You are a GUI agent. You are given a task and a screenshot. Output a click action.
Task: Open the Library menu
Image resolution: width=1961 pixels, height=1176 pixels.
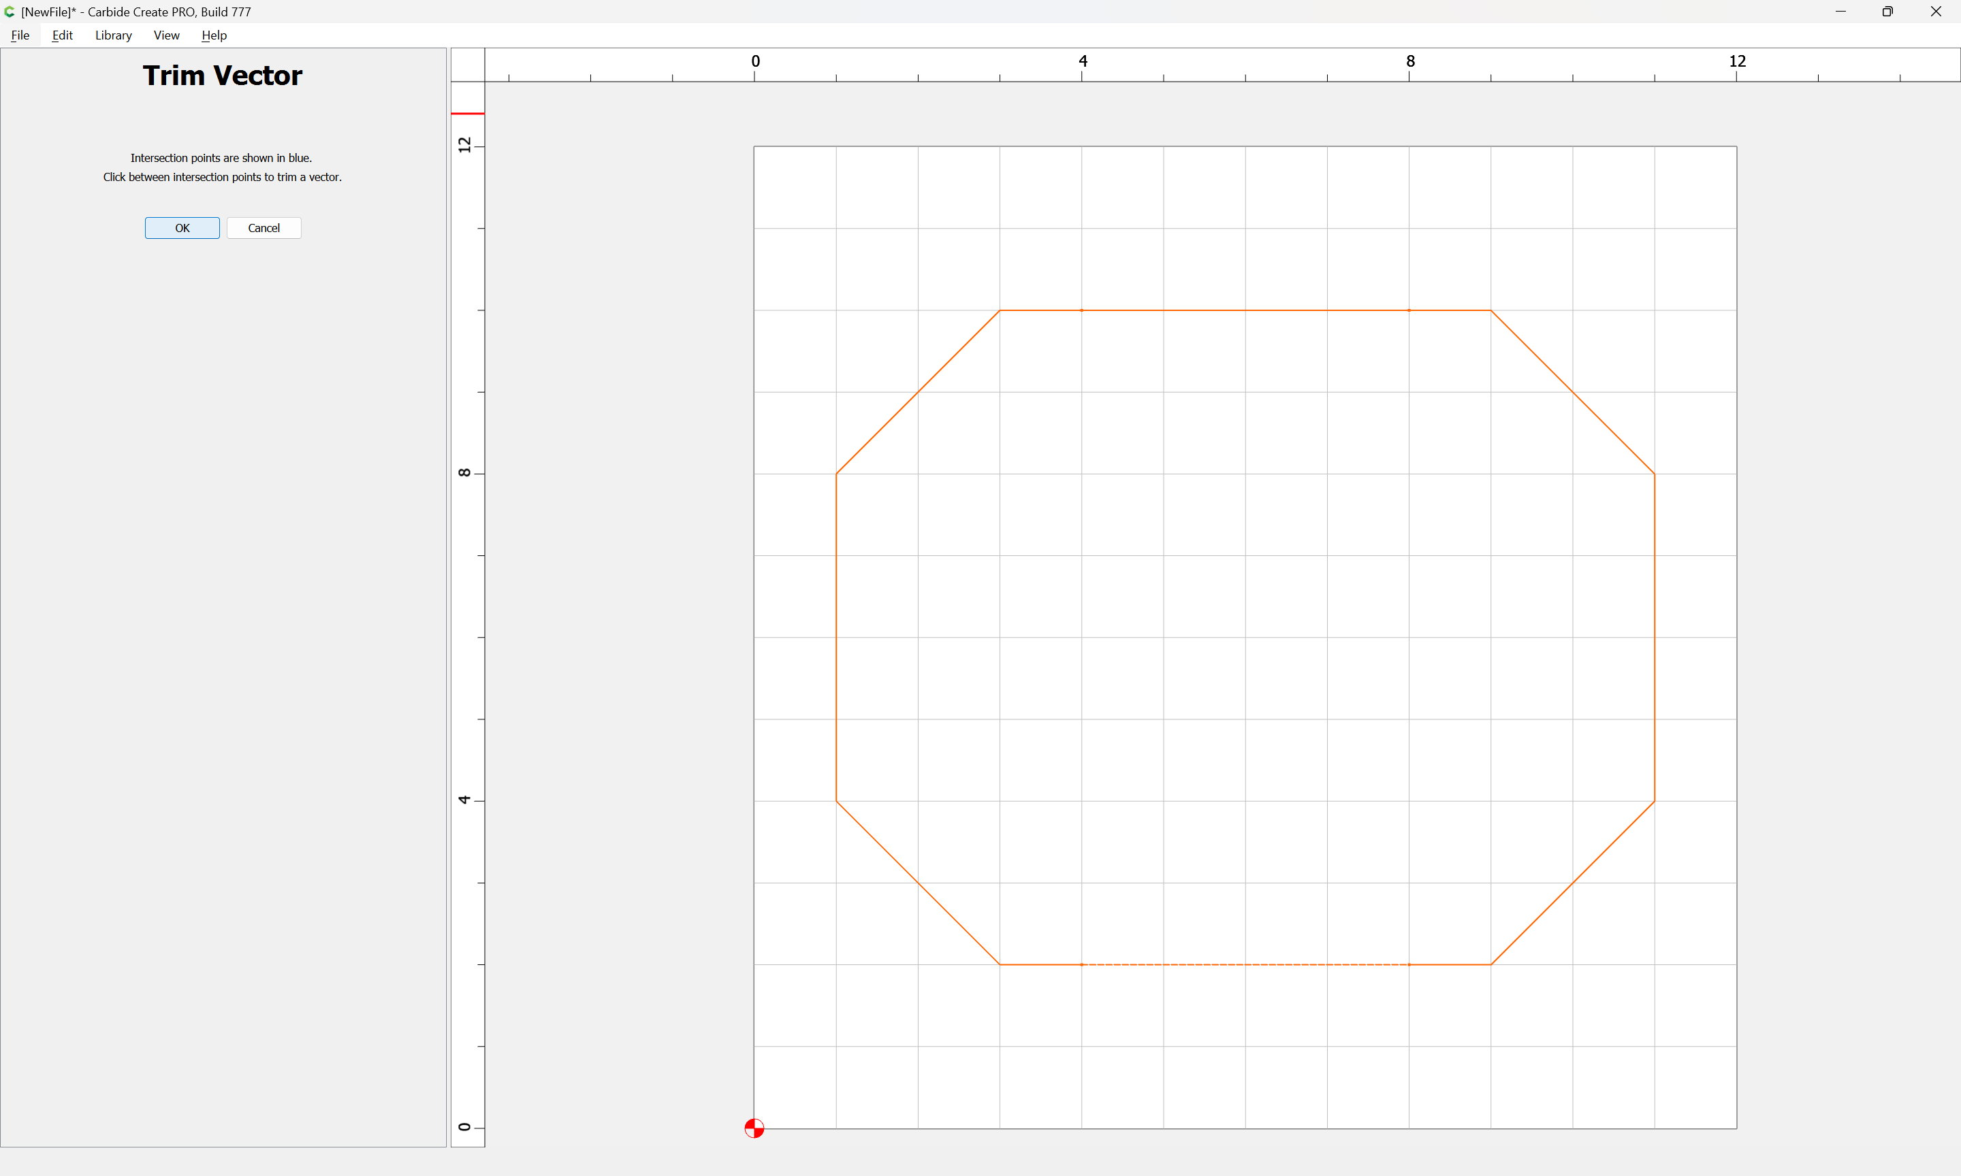click(x=113, y=35)
